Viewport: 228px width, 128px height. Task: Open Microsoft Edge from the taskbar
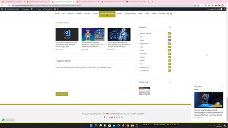119,126
